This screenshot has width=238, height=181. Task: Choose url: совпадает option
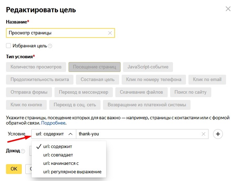pos(58,155)
